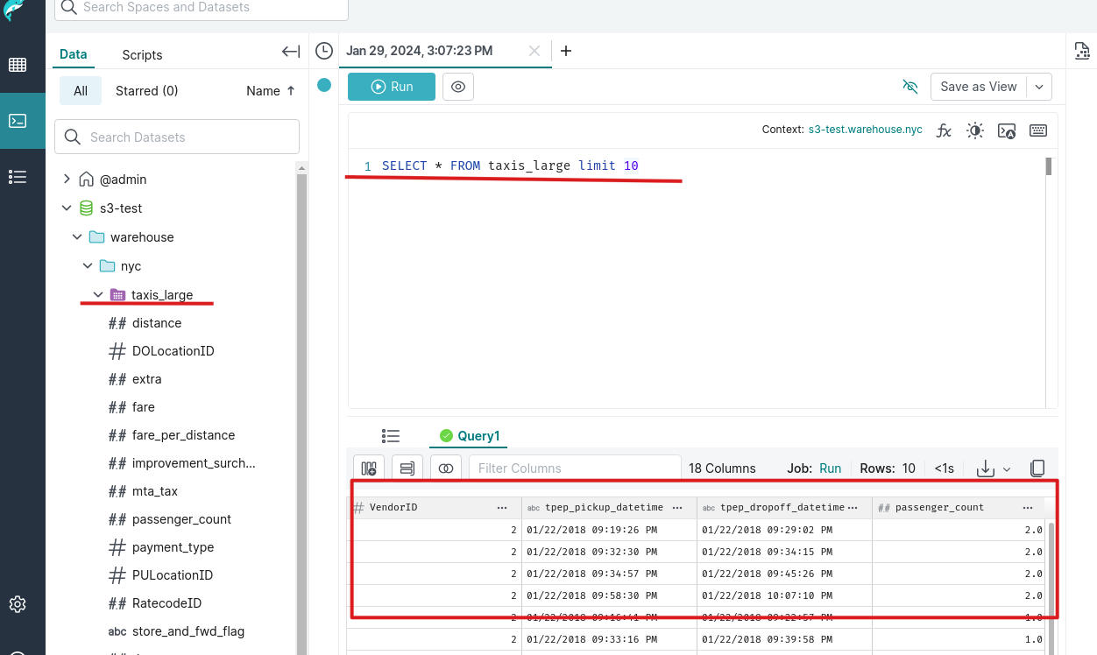Click the Add Column icon
The width and height of the screenshot is (1097, 655).
(x=369, y=468)
